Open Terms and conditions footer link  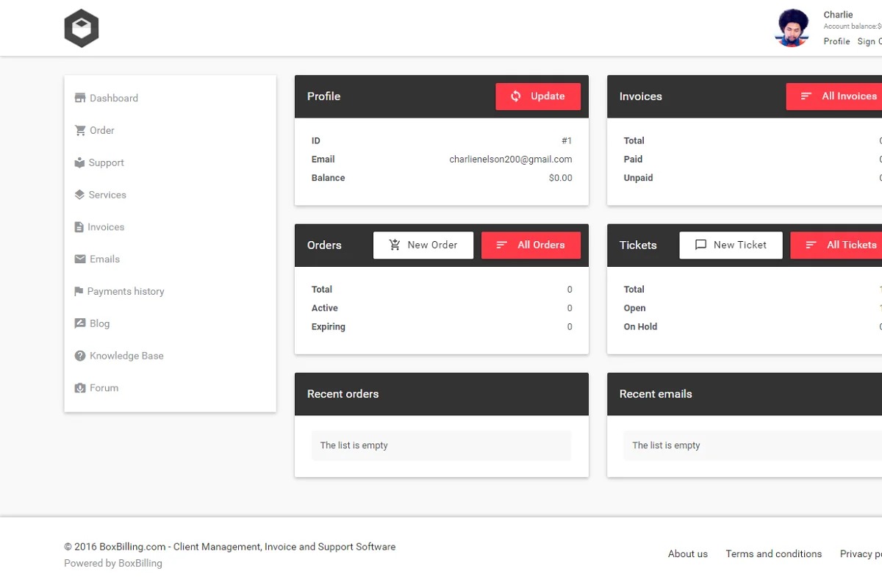pos(773,554)
